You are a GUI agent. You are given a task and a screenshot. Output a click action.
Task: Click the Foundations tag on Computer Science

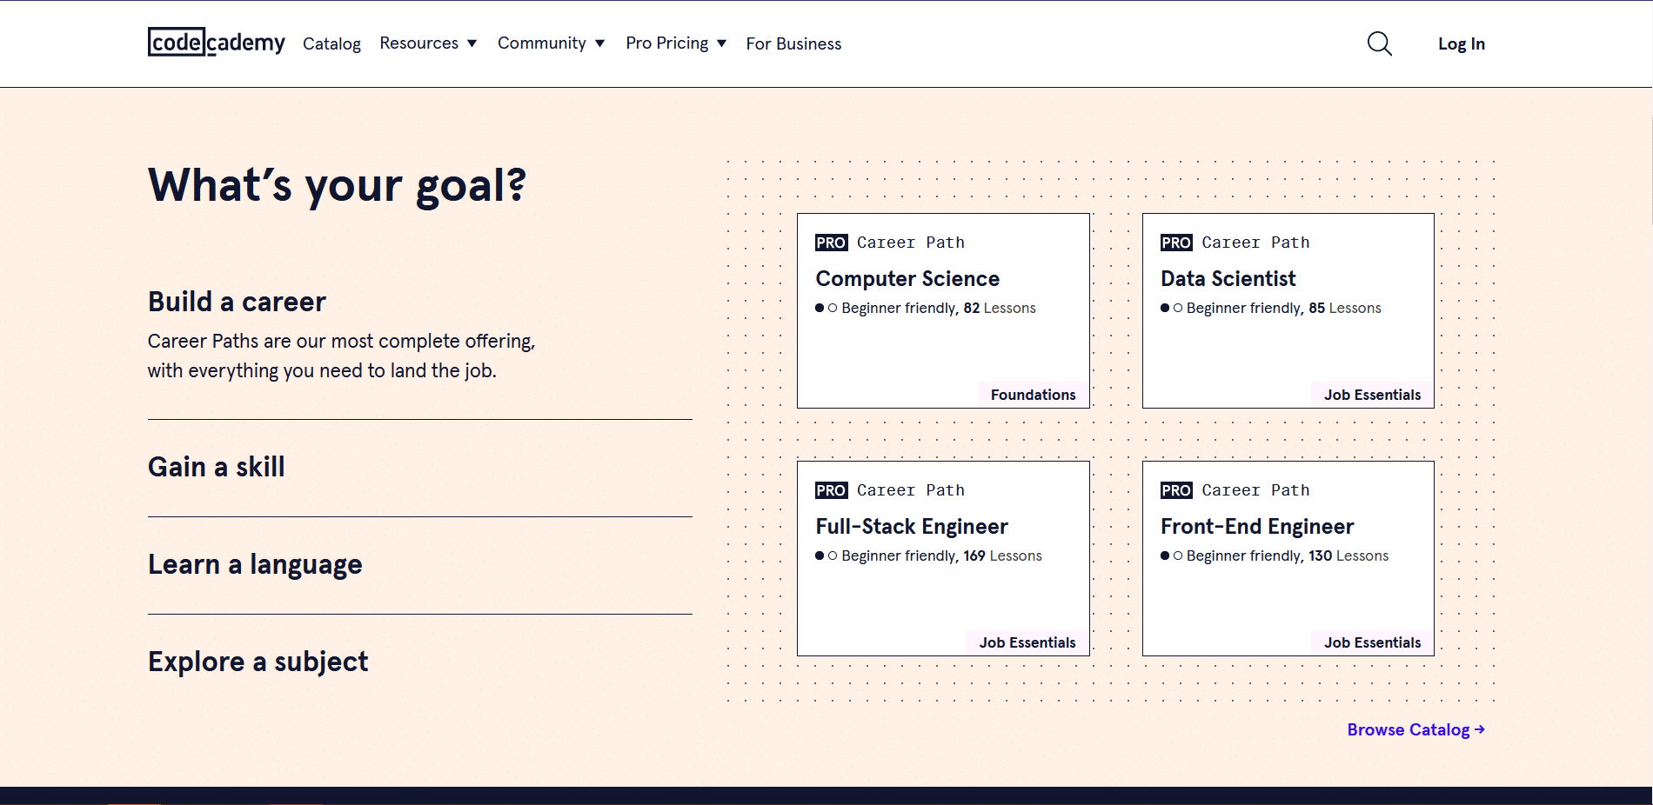click(1033, 395)
